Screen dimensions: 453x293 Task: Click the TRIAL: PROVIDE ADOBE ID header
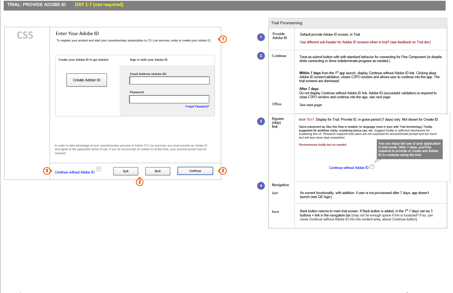36,4
